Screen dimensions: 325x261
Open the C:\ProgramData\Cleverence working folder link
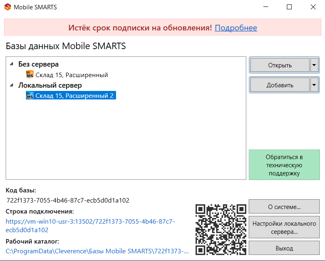point(97,251)
